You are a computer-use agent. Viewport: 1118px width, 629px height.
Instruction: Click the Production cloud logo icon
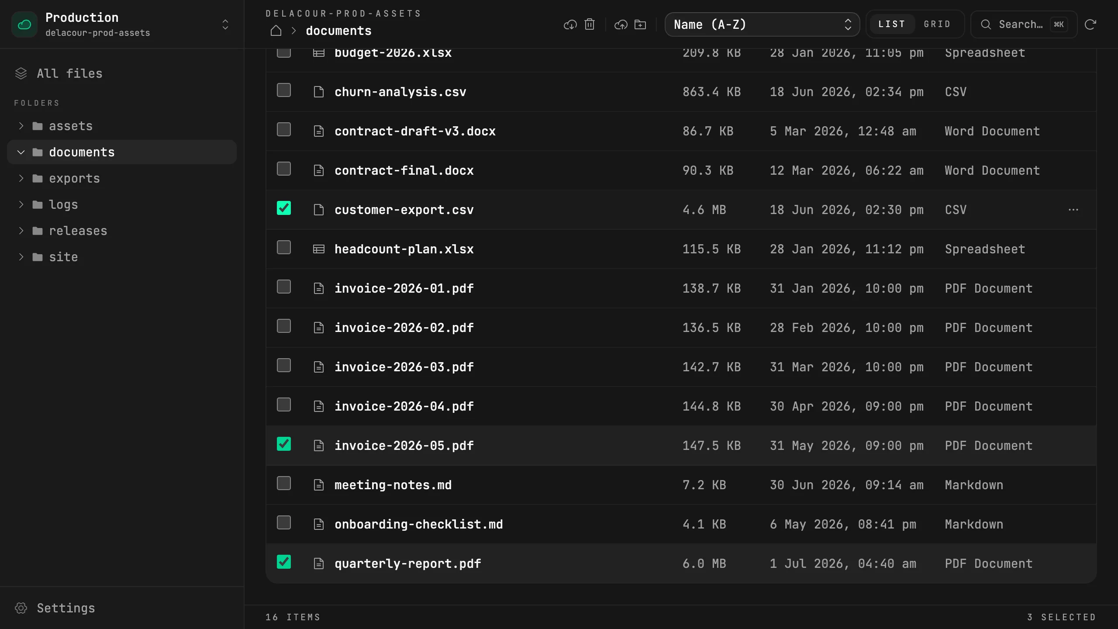24,24
